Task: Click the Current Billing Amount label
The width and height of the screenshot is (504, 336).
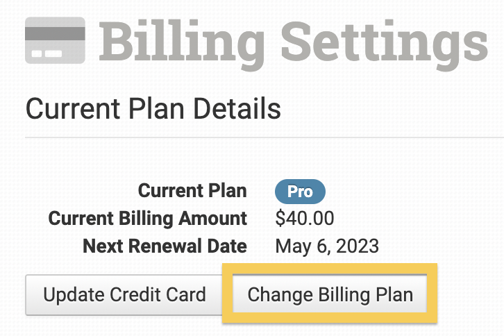Action: 148,219
